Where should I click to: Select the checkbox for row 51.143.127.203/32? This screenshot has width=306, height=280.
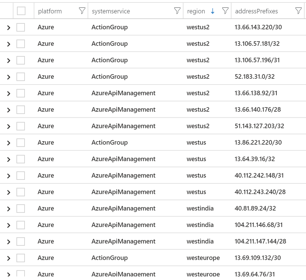[21, 126]
